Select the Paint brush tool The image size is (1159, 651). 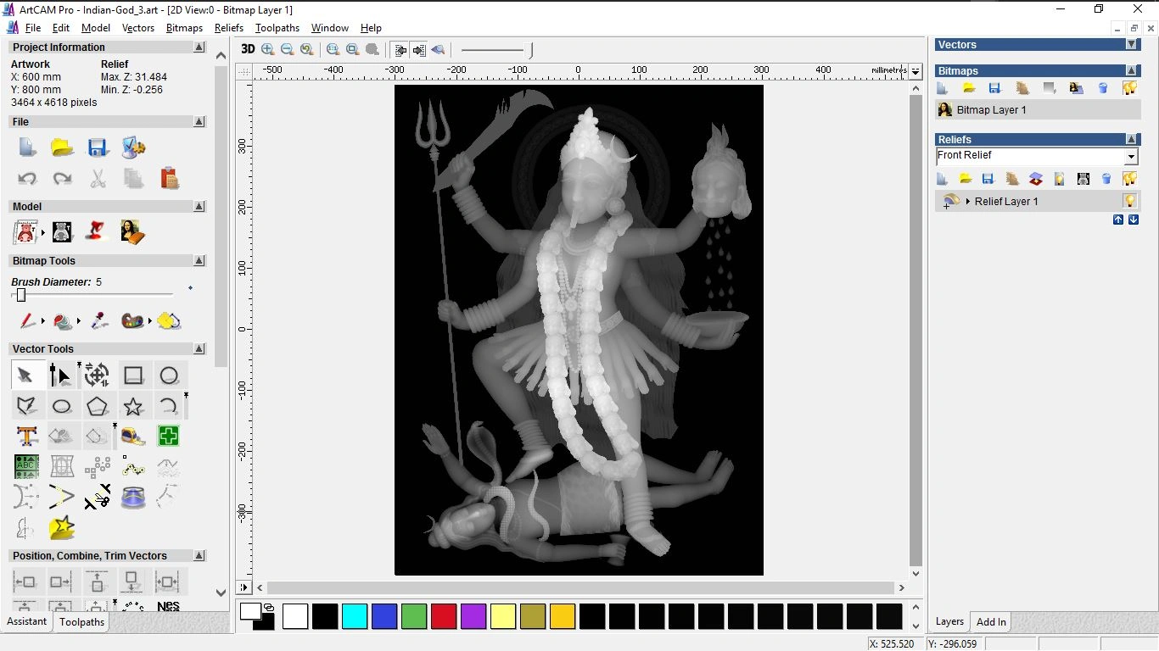pos(25,321)
